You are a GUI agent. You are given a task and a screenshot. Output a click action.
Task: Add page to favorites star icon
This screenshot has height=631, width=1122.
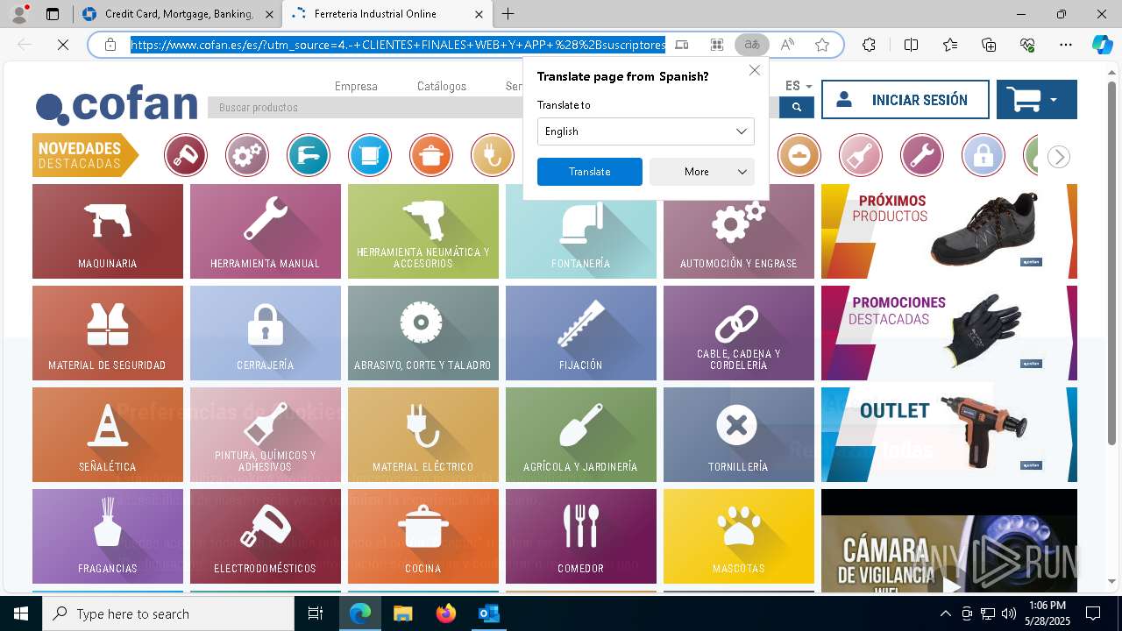pos(822,45)
